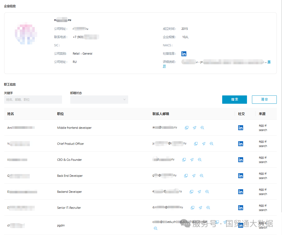
Task: Open LinkedIn profile of Middle frontend developer
Action: pos(241,128)
